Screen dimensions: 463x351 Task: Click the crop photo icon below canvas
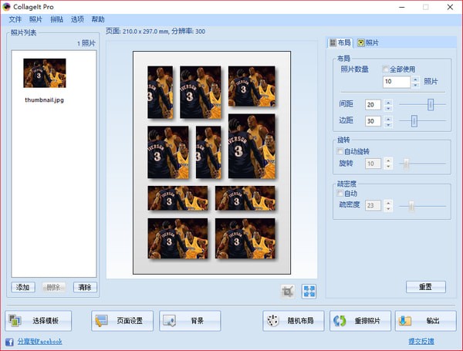tap(288, 292)
